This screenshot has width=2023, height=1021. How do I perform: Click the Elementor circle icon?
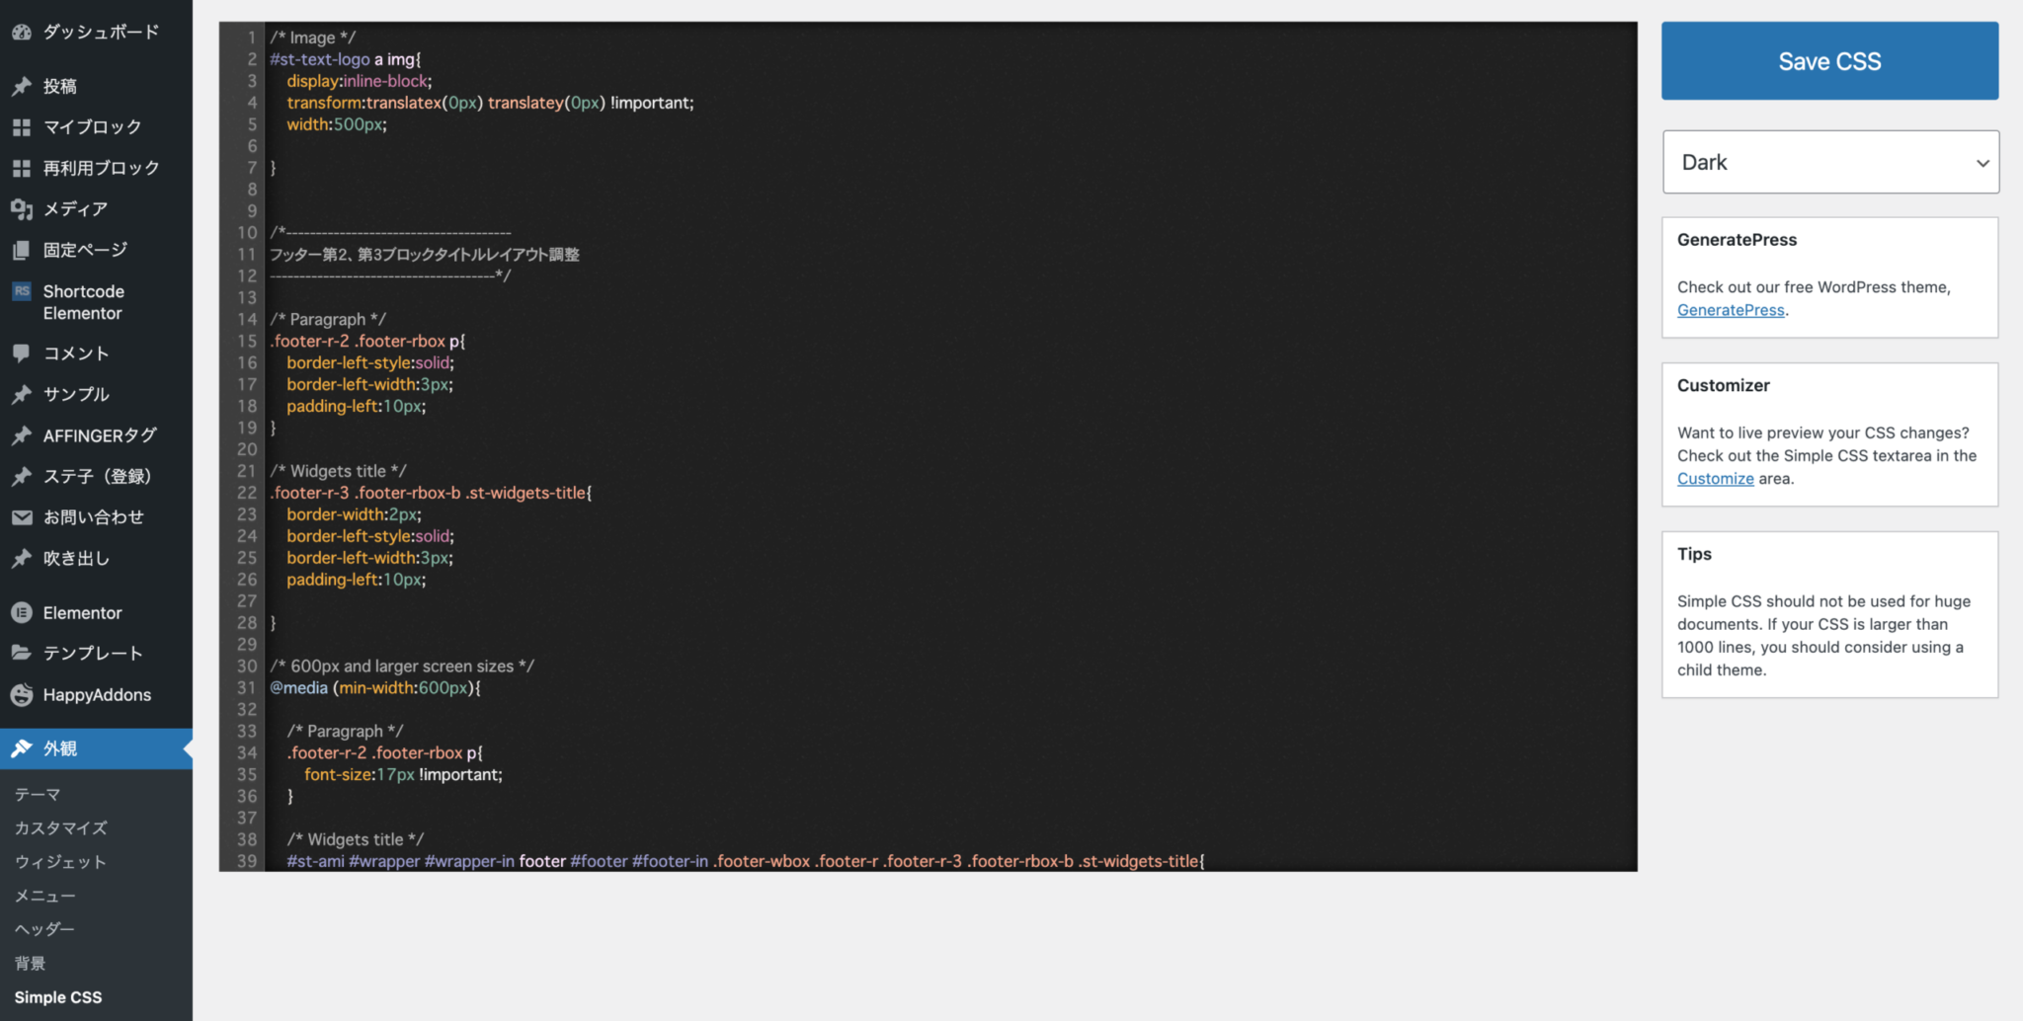coord(22,613)
